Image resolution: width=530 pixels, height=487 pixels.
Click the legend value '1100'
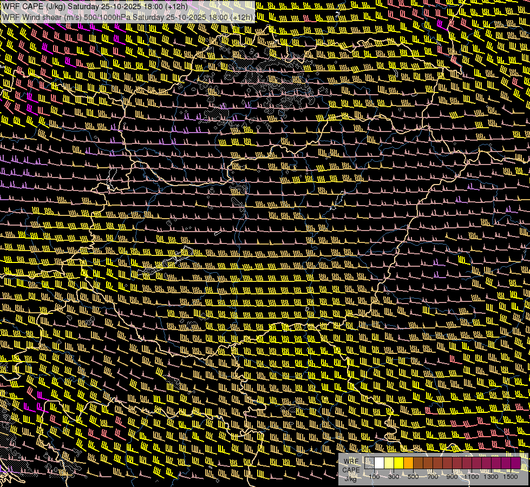(471, 477)
